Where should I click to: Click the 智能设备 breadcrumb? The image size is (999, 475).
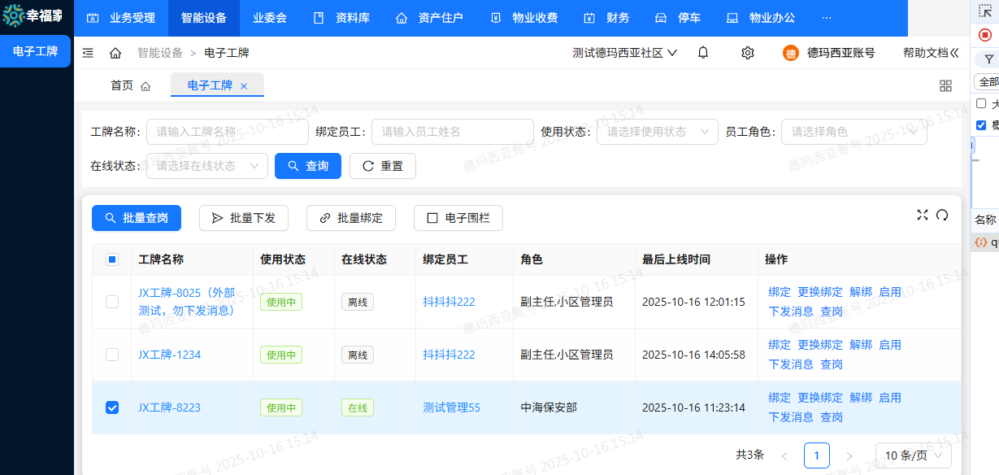pyautogui.click(x=160, y=53)
